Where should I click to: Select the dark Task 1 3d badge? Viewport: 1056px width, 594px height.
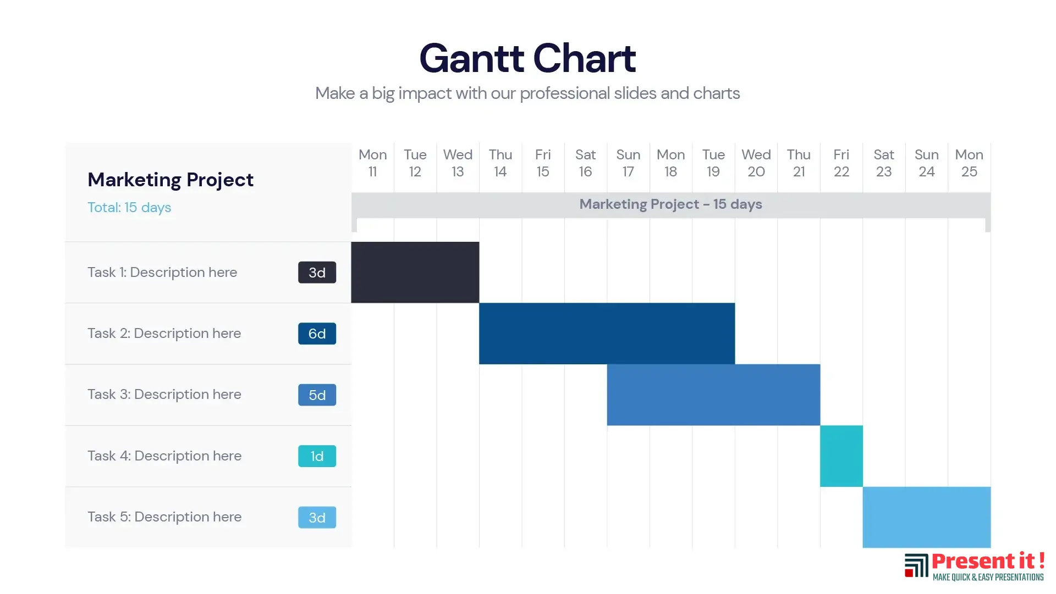(x=317, y=273)
